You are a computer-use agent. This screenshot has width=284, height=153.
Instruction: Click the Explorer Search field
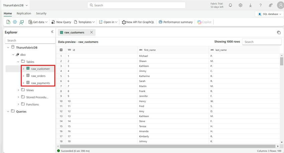[x=30, y=40]
